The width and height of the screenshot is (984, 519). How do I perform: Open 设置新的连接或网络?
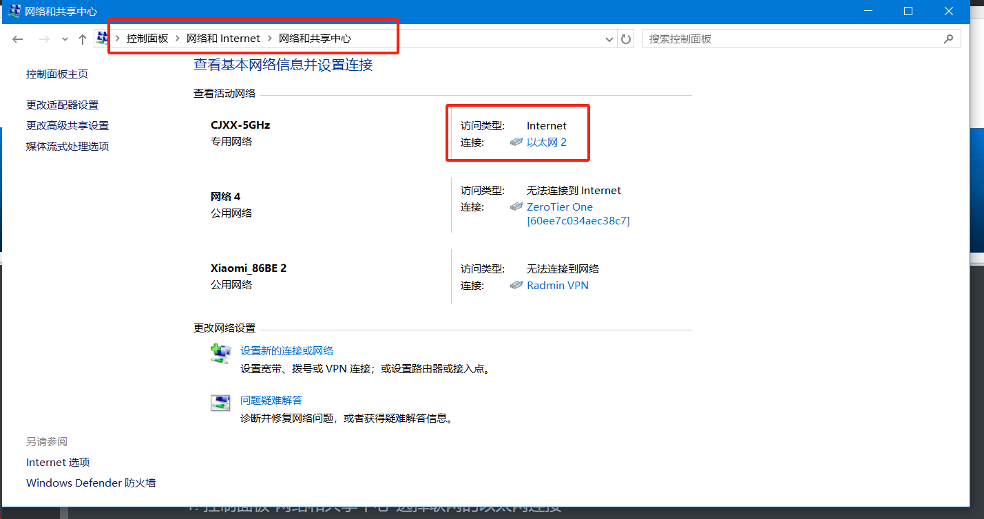click(286, 351)
